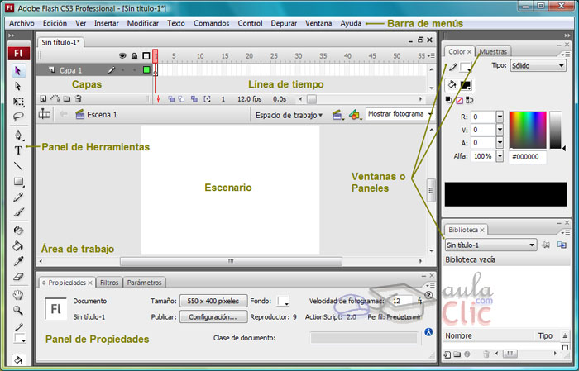Toggle timeline visibility icon beside Escena 1
This screenshot has width=579, height=371.
[45, 114]
